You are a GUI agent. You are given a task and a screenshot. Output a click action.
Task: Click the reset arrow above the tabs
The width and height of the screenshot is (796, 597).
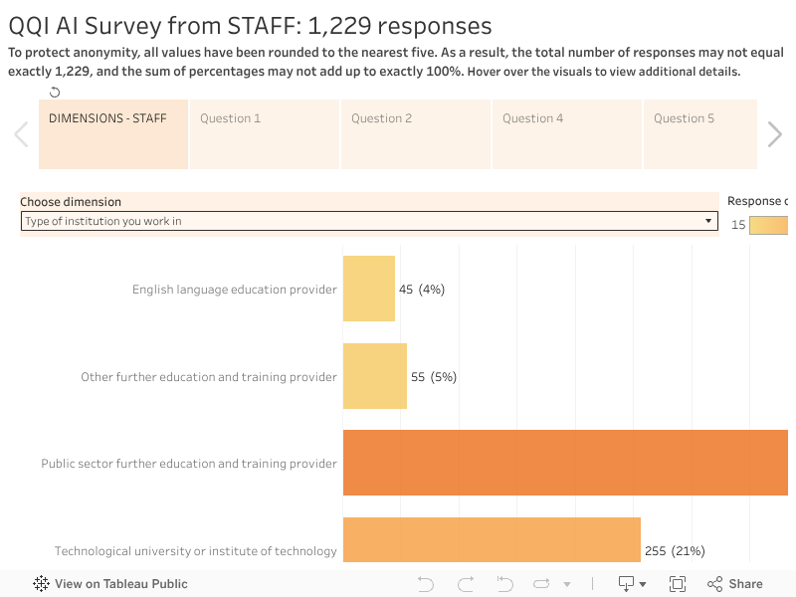(x=55, y=93)
